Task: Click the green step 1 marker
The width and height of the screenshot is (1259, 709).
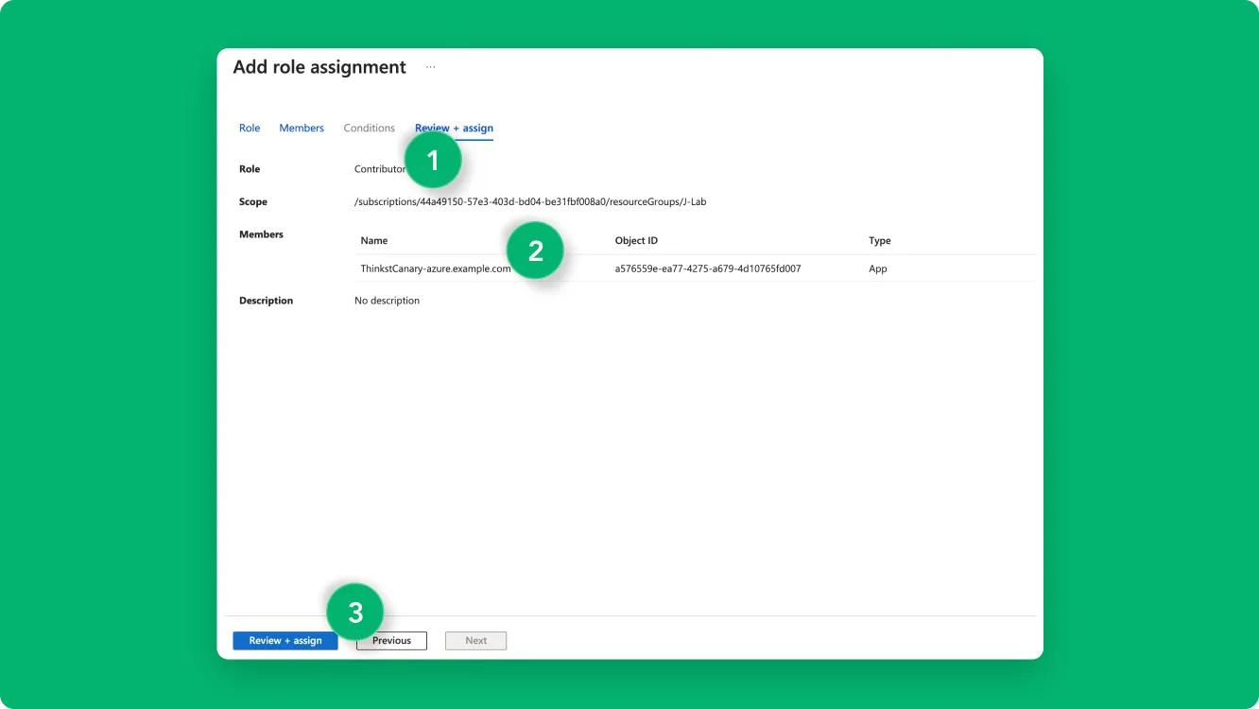Action: tap(433, 161)
